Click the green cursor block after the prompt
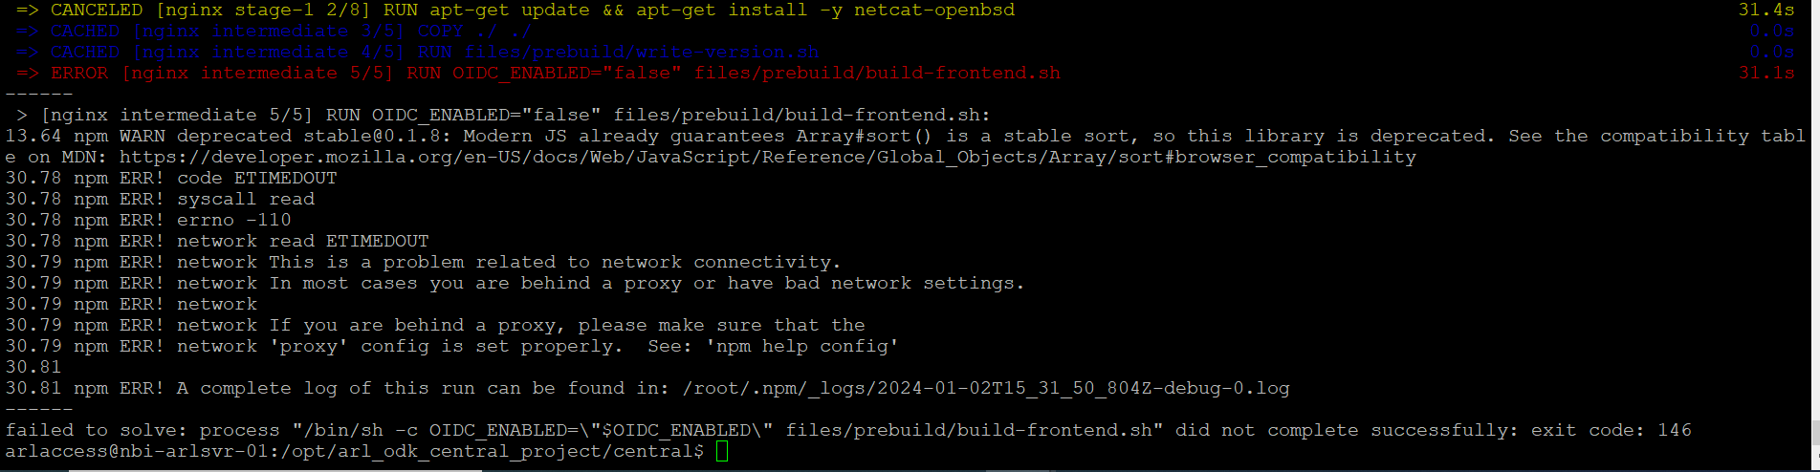1820x472 pixels. point(721,451)
